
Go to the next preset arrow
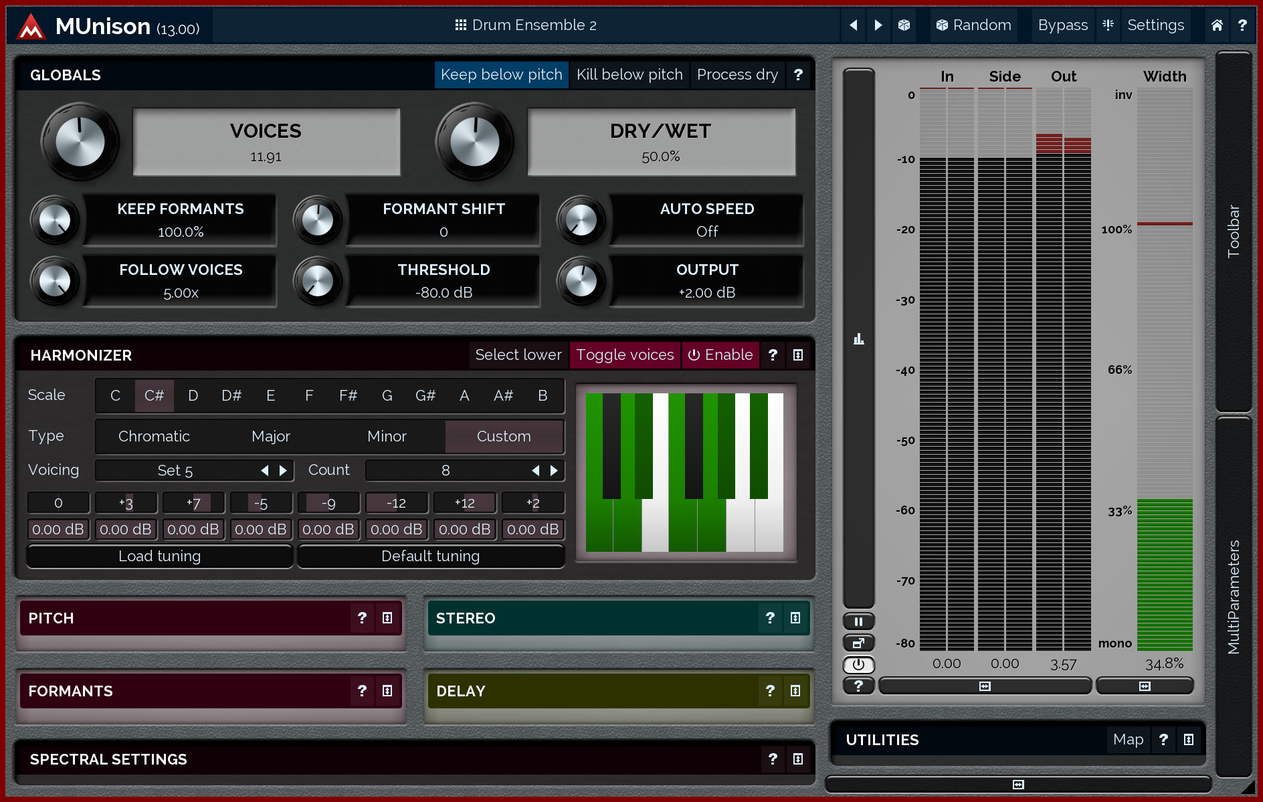878,25
